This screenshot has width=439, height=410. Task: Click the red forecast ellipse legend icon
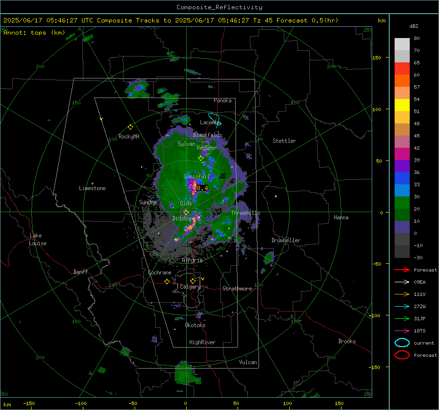(x=402, y=355)
